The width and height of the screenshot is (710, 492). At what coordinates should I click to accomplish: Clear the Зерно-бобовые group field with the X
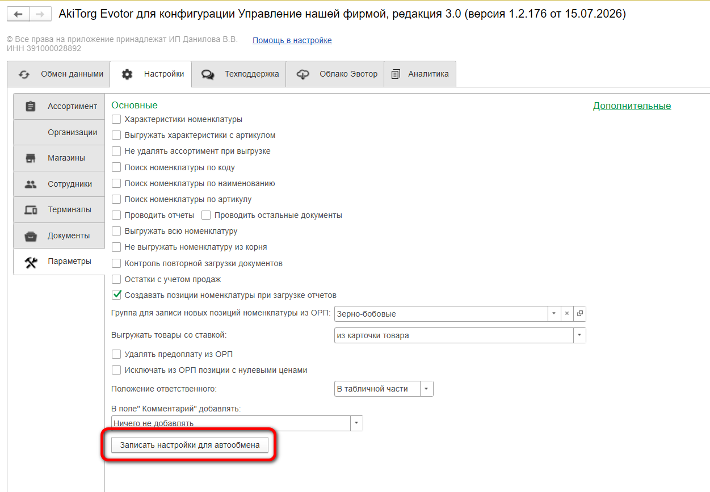pos(566,314)
